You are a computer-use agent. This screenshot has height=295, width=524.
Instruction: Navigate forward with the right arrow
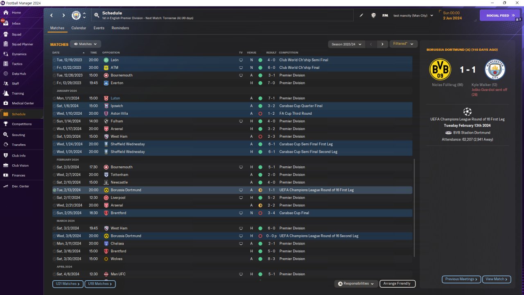click(63, 16)
